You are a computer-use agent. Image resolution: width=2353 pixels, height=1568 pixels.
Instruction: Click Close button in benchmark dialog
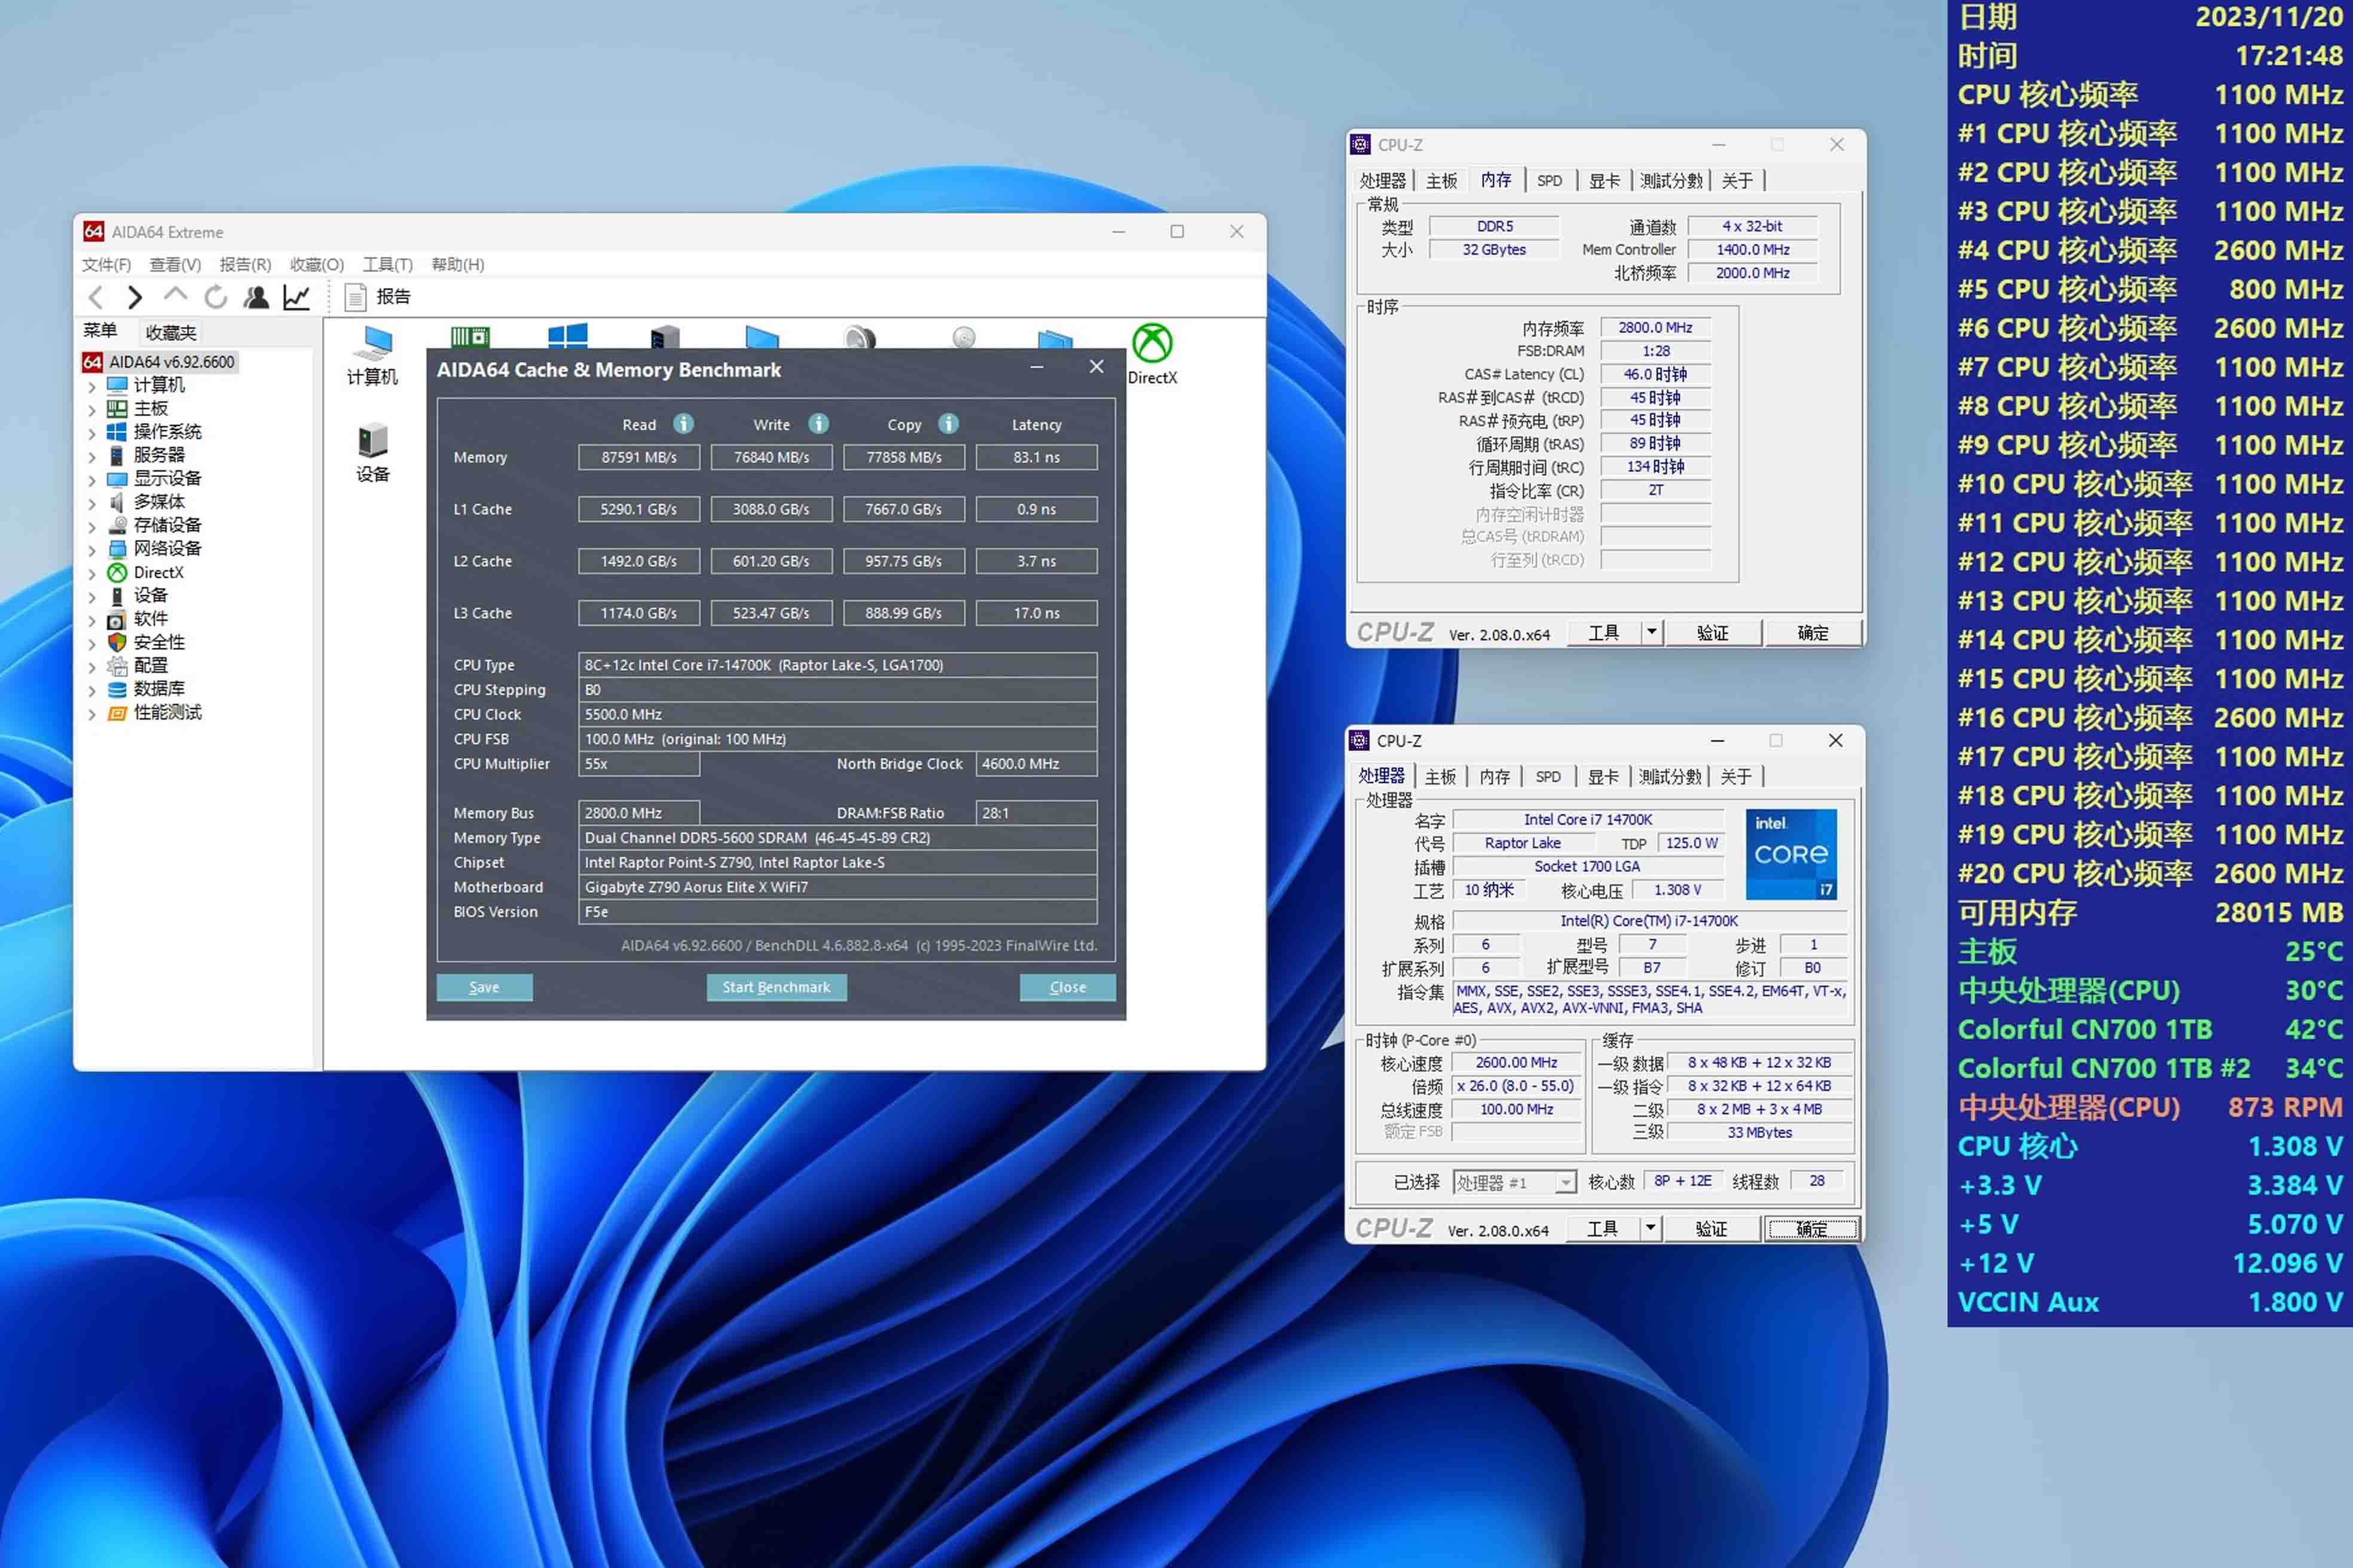click(1068, 987)
